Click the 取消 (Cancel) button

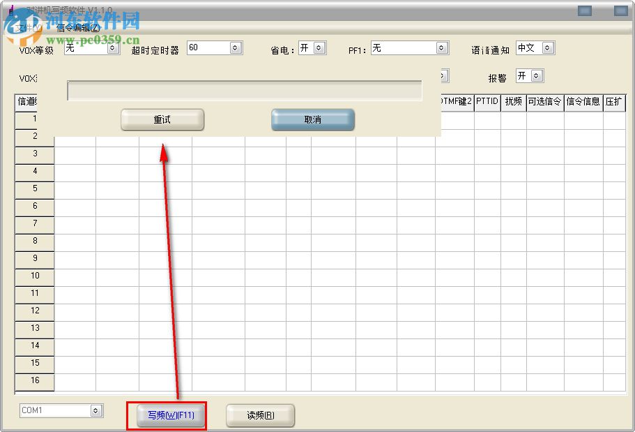[313, 119]
